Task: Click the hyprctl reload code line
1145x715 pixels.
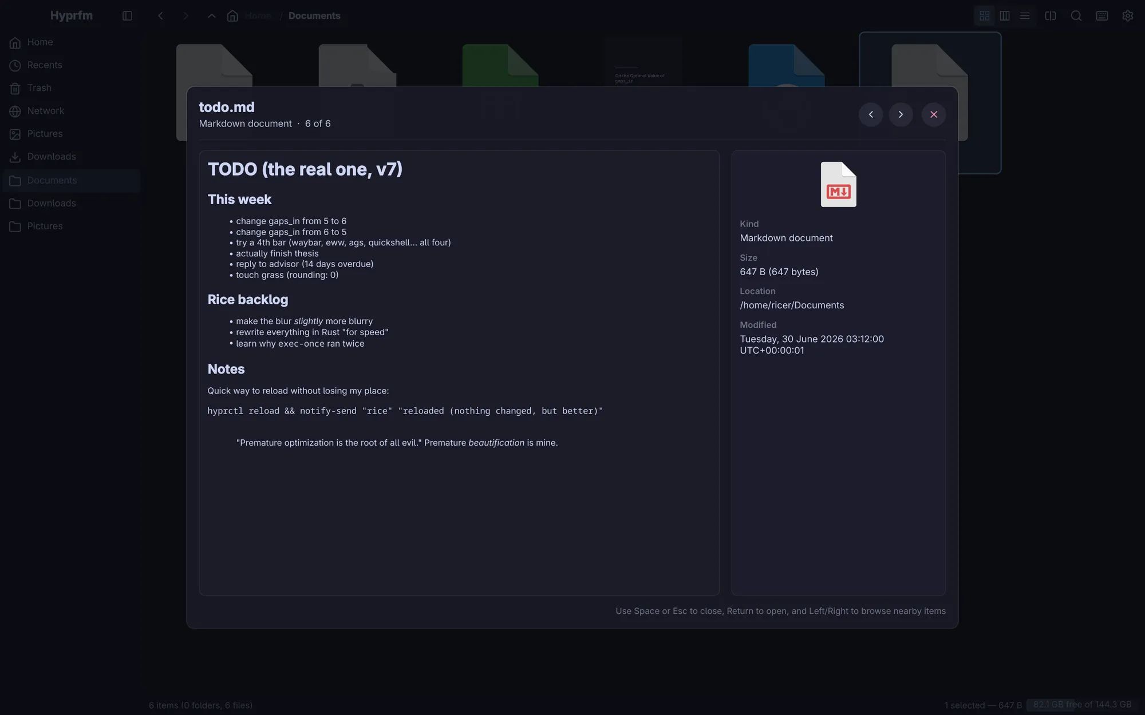Action: (x=405, y=411)
